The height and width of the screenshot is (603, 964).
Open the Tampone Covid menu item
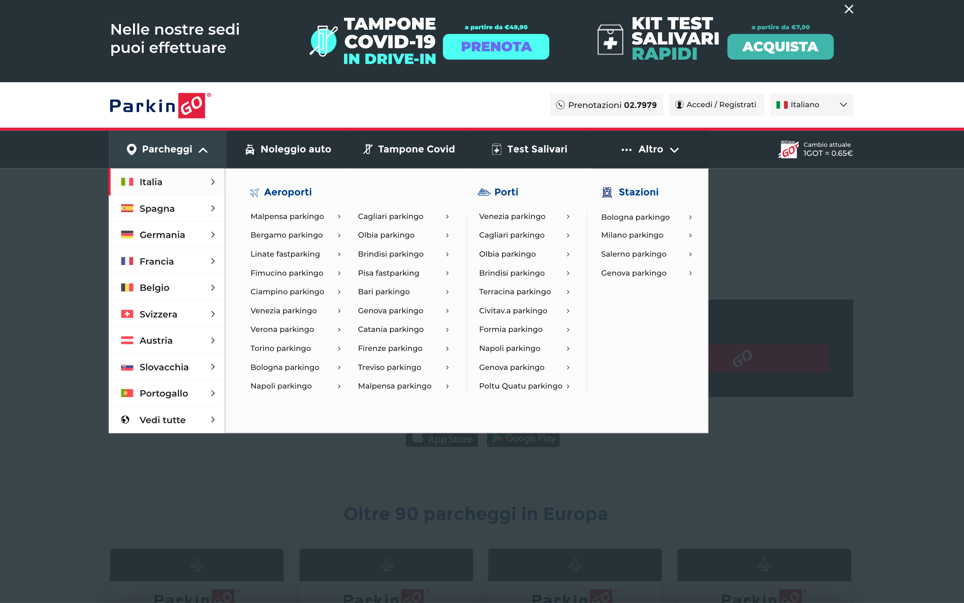tap(409, 149)
